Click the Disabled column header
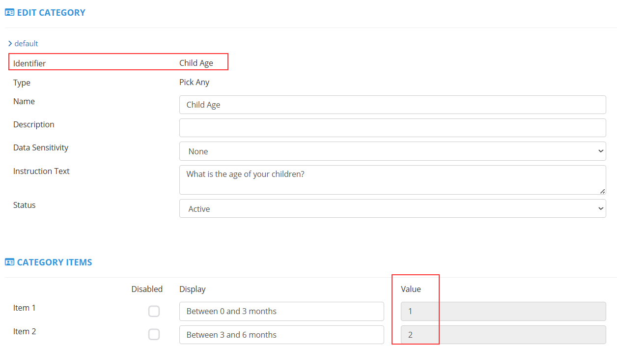Image resolution: width=617 pixels, height=348 pixels. (147, 289)
